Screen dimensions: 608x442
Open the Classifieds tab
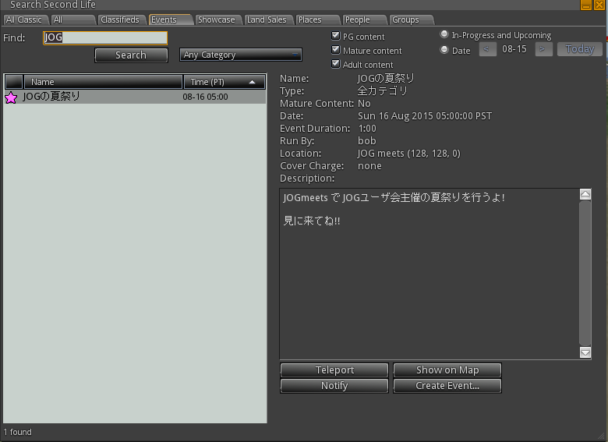pyautogui.click(x=122, y=19)
